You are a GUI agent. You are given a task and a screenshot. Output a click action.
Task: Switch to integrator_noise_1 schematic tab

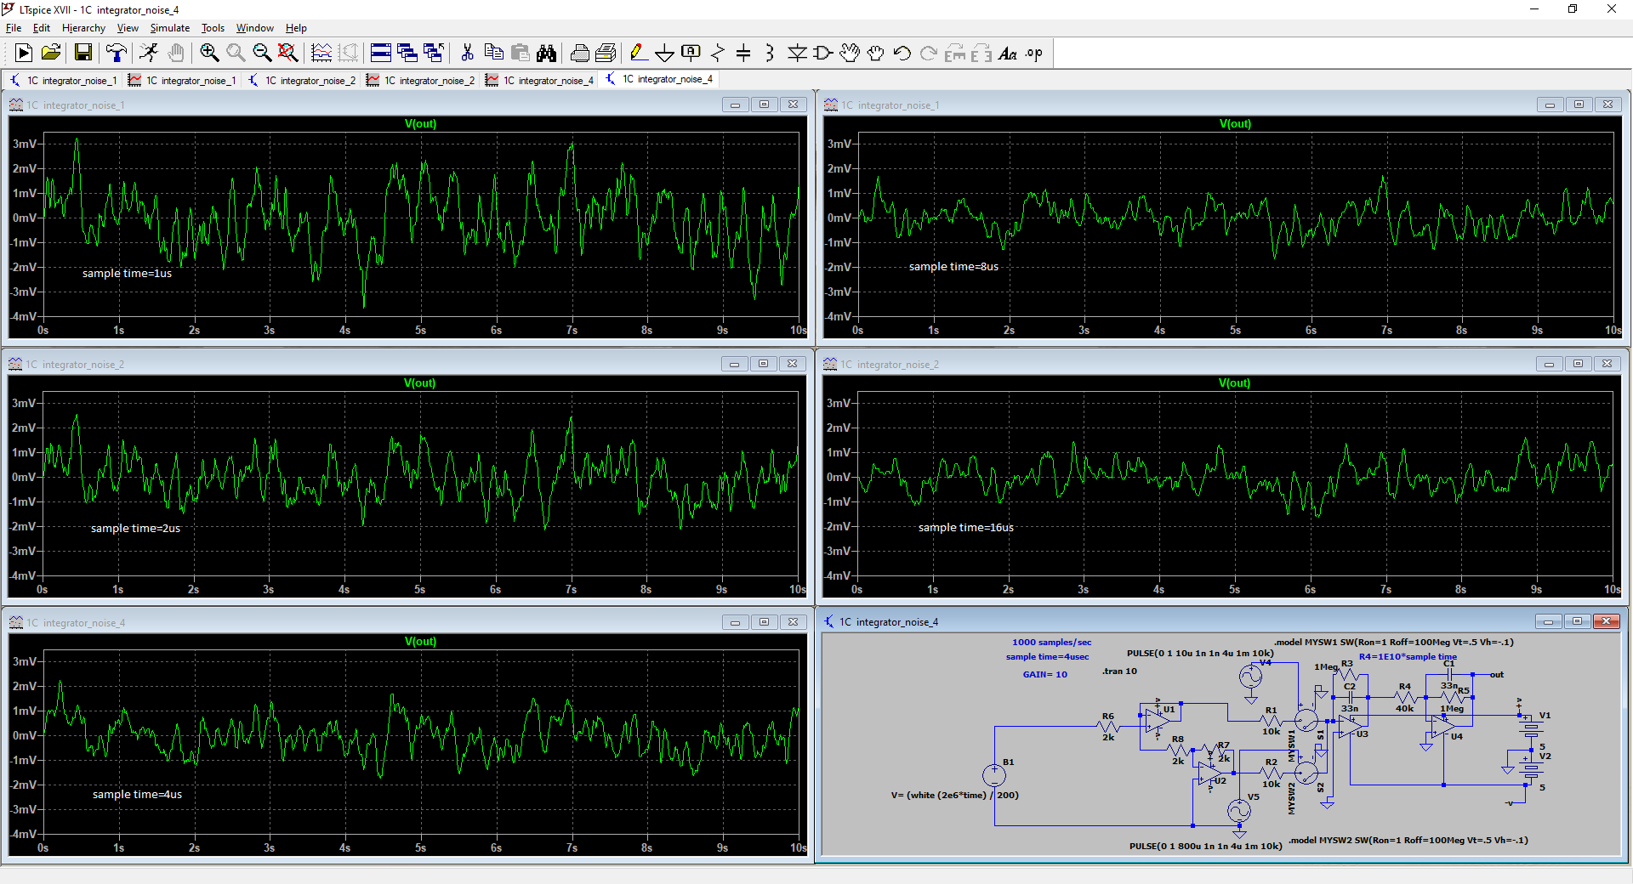coord(63,80)
